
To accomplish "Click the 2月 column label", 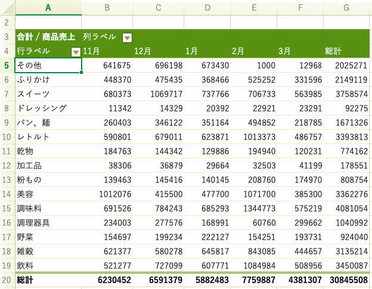I will coord(238,51).
